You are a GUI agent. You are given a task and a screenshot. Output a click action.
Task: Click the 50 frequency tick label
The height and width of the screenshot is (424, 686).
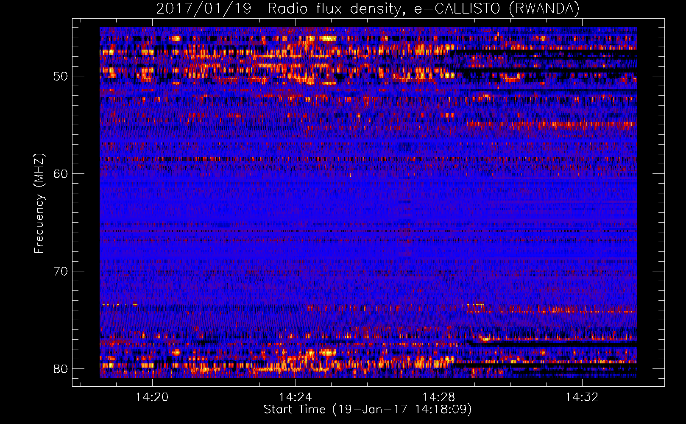(x=61, y=77)
